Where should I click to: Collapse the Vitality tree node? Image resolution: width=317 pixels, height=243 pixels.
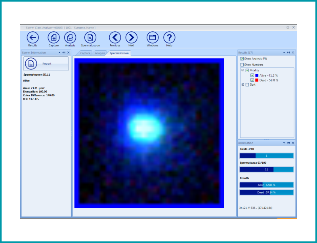(x=243, y=71)
